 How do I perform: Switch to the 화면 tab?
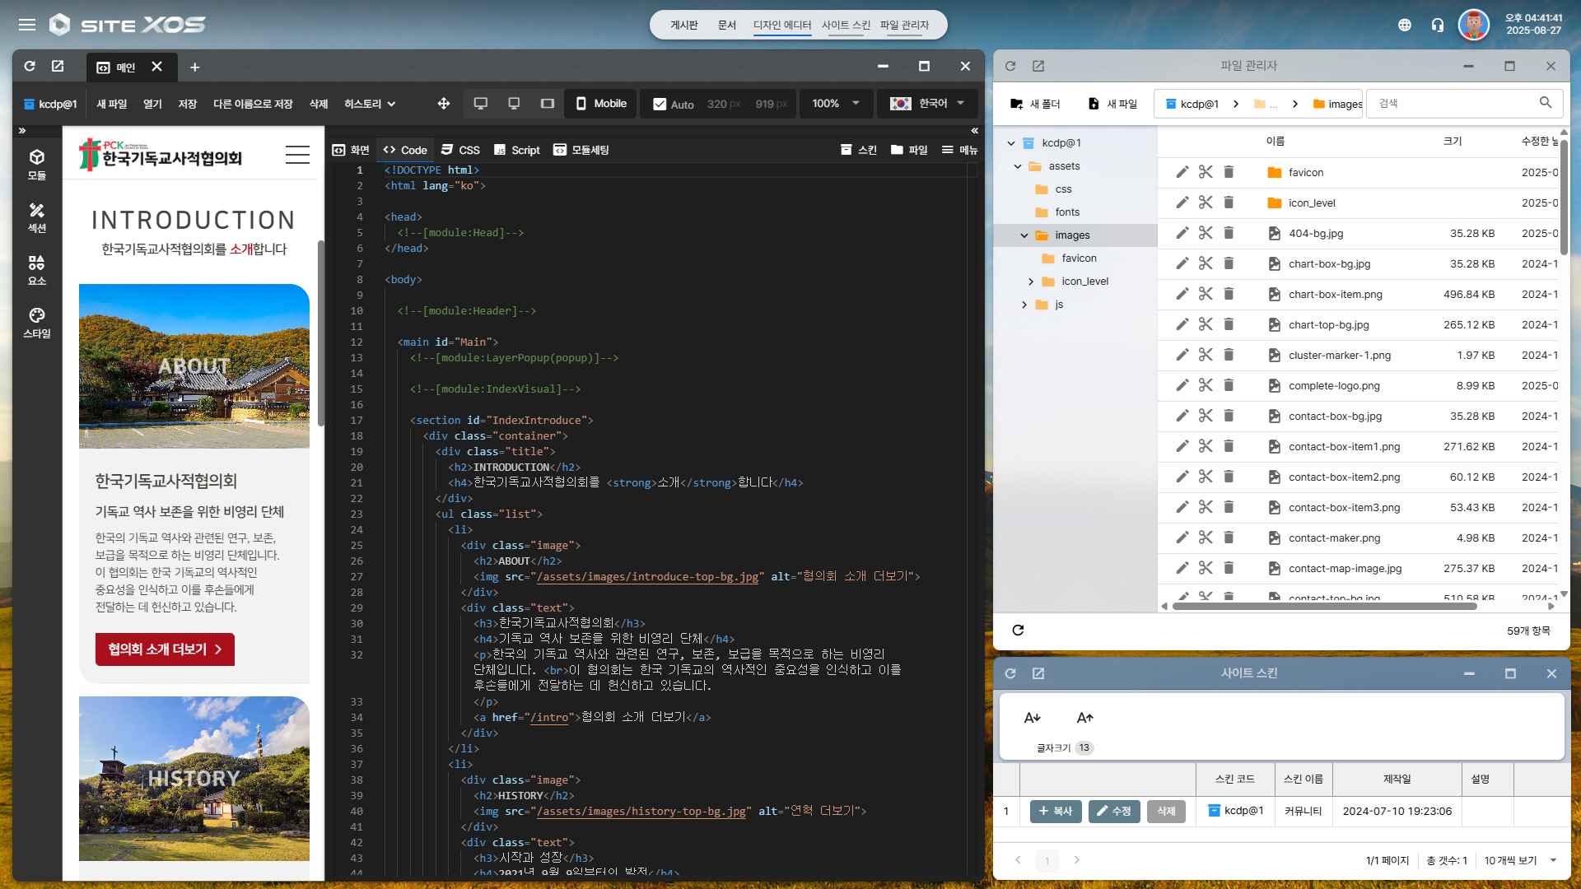coord(351,150)
